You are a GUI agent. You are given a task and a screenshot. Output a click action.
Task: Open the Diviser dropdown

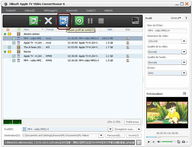click(184, 73)
